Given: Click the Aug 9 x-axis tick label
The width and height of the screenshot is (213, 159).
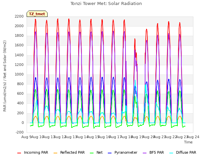Looking at the screenshot, I should [x=27, y=137].
